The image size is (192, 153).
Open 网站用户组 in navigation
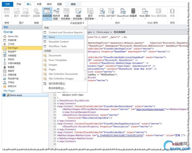[x=13, y=79]
